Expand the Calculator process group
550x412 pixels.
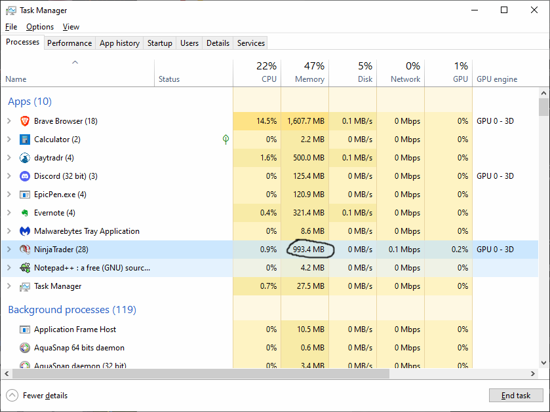coord(9,140)
